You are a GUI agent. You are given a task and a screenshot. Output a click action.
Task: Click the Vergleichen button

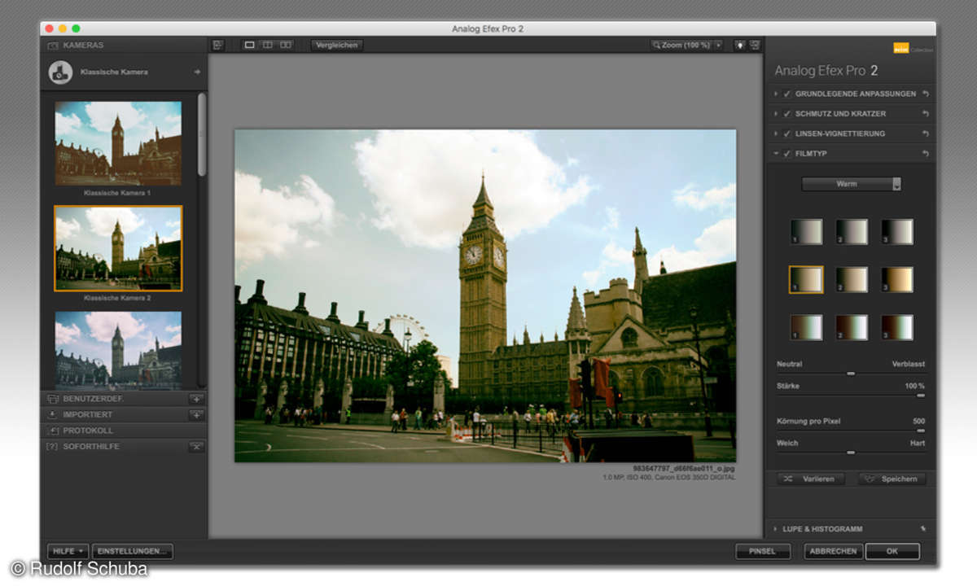point(337,45)
